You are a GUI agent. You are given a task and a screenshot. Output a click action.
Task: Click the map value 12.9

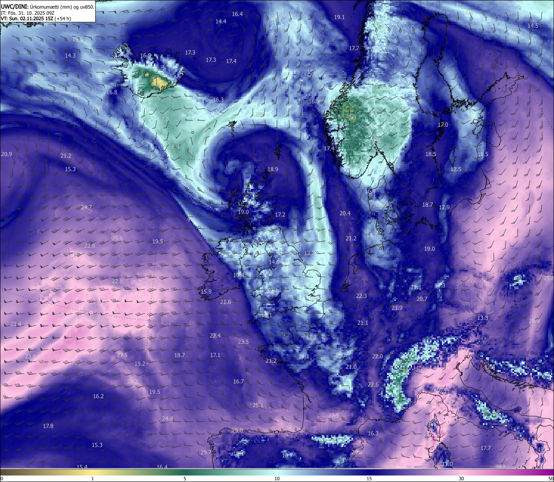pyautogui.click(x=444, y=207)
